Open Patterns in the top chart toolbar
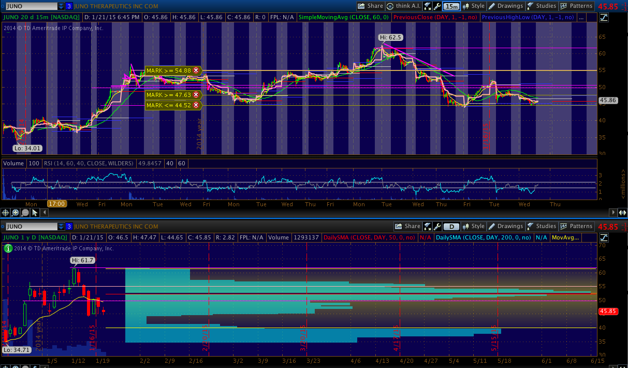The image size is (628, 368). pyautogui.click(x=576, y=6)
